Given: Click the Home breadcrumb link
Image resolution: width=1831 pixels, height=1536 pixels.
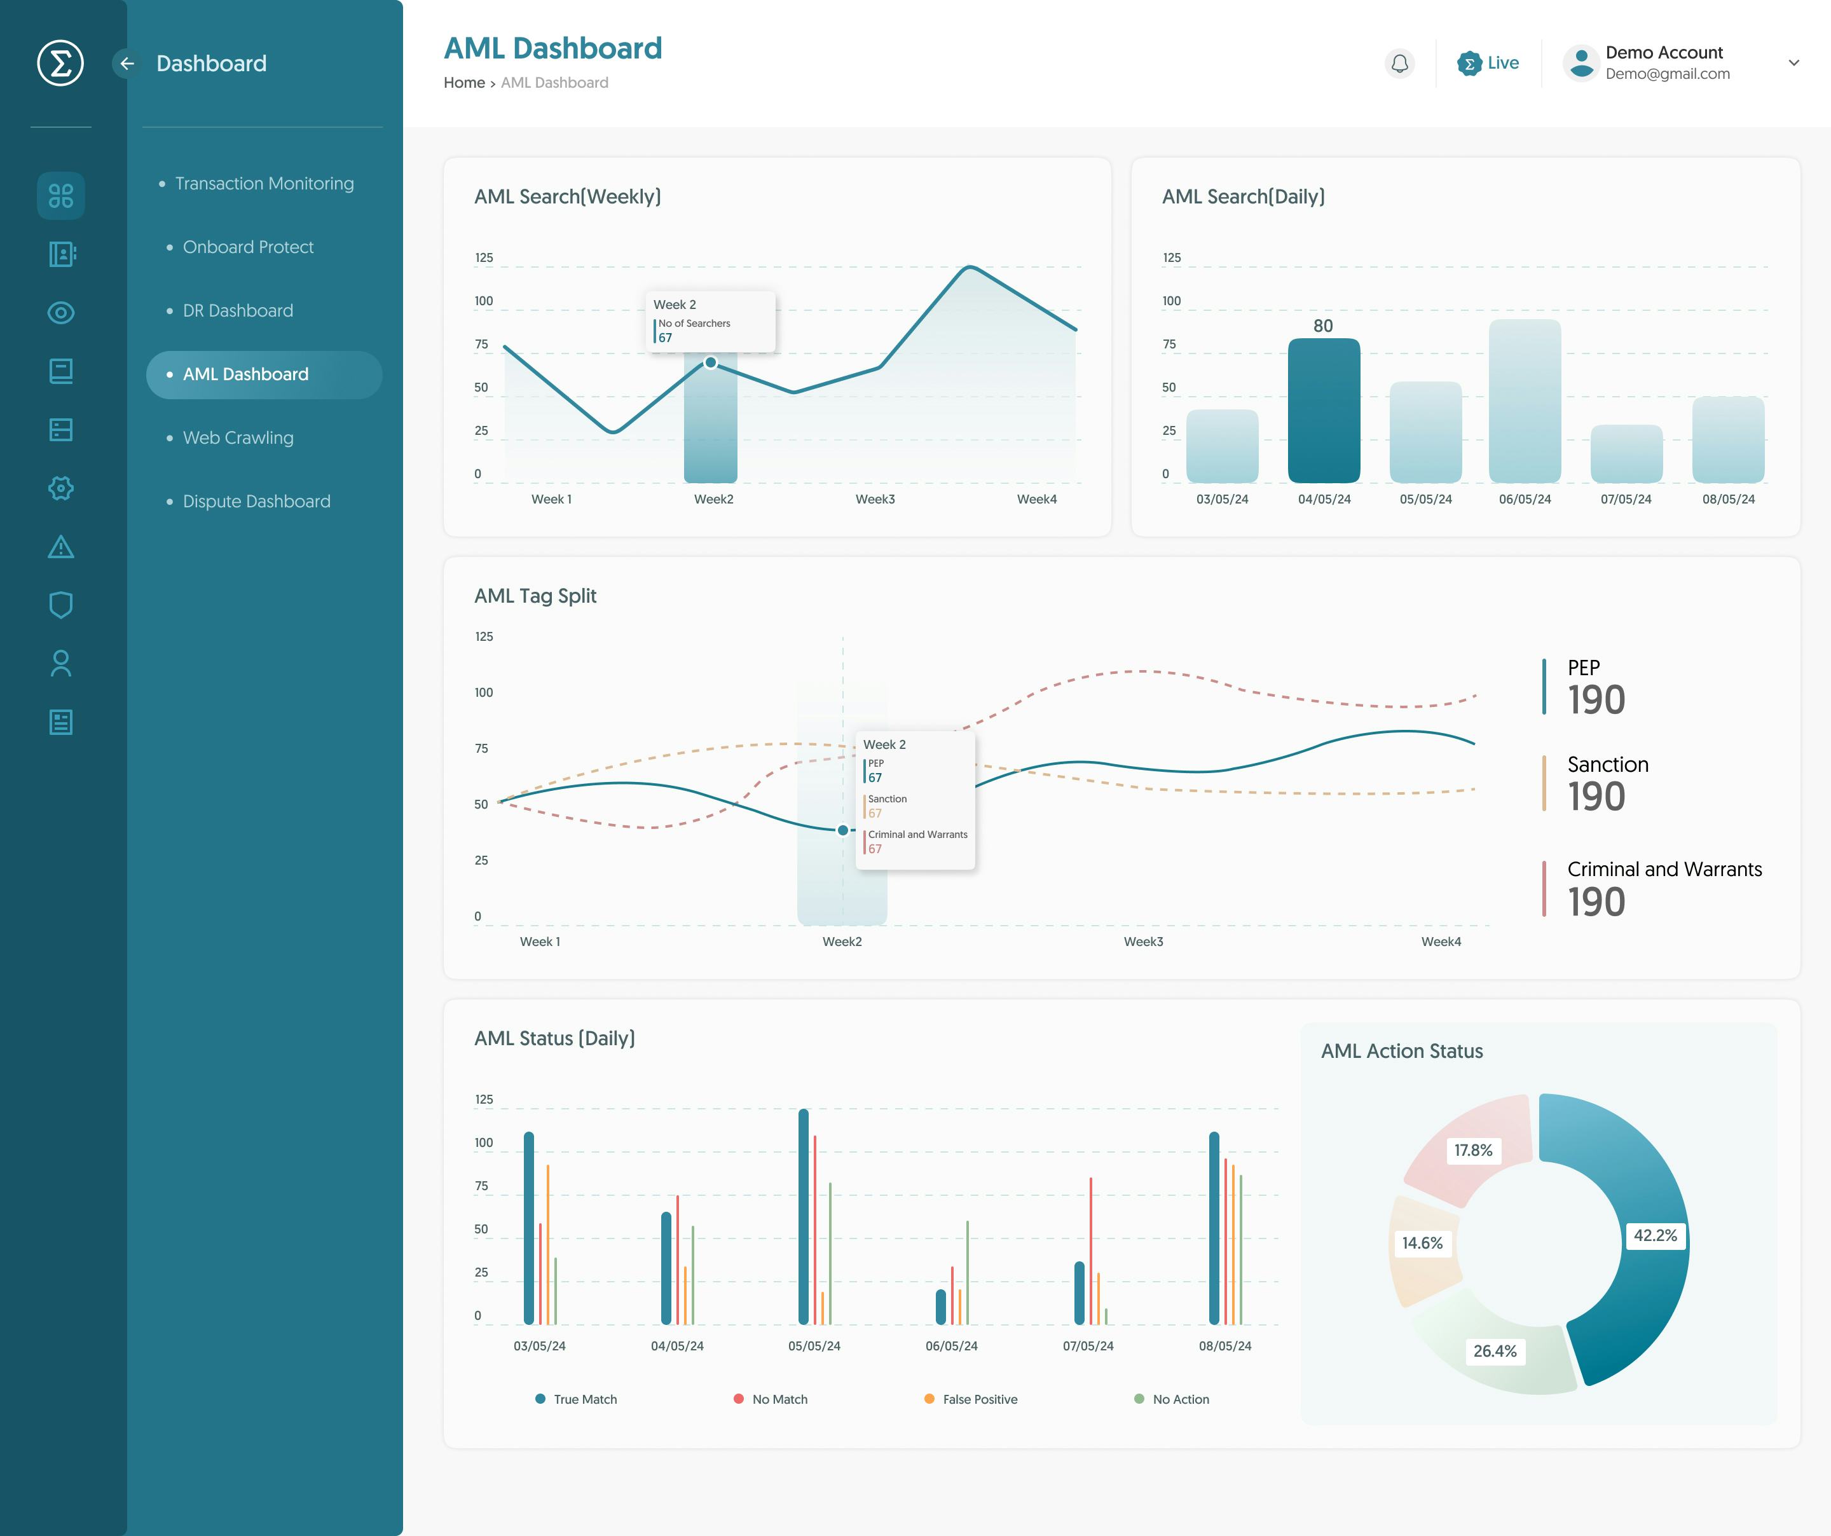Looking at the screenshot, I should point(465,82).
